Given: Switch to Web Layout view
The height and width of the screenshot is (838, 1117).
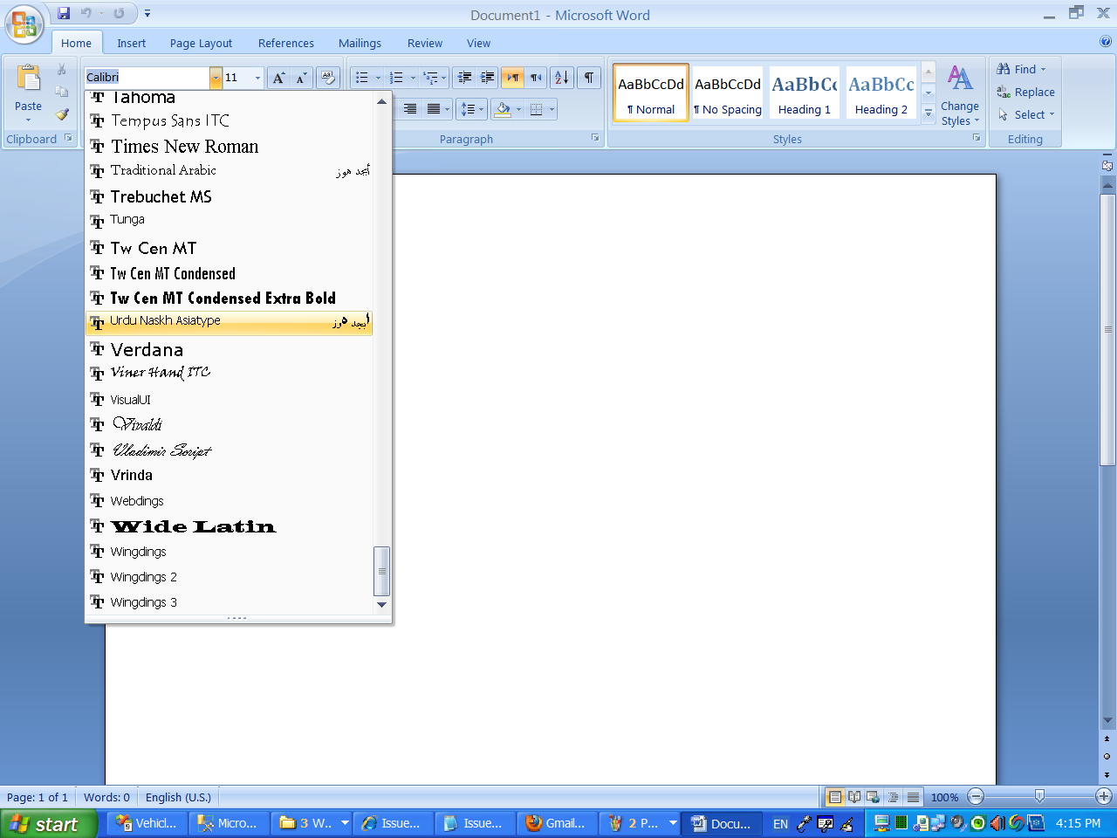Looking at the screenshot, I should (x=873, y=797).
